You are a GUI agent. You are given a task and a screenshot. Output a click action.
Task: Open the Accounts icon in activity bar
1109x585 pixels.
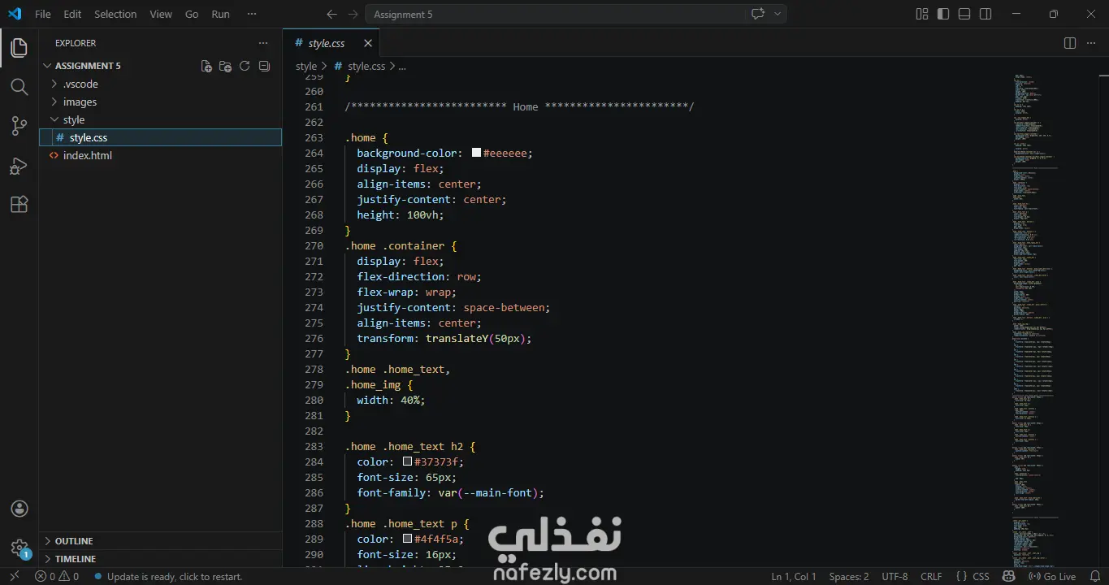pos(19,509)
